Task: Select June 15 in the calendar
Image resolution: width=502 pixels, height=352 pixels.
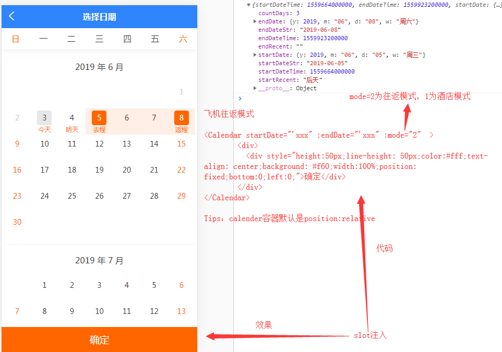Action: tap(181, 144)
